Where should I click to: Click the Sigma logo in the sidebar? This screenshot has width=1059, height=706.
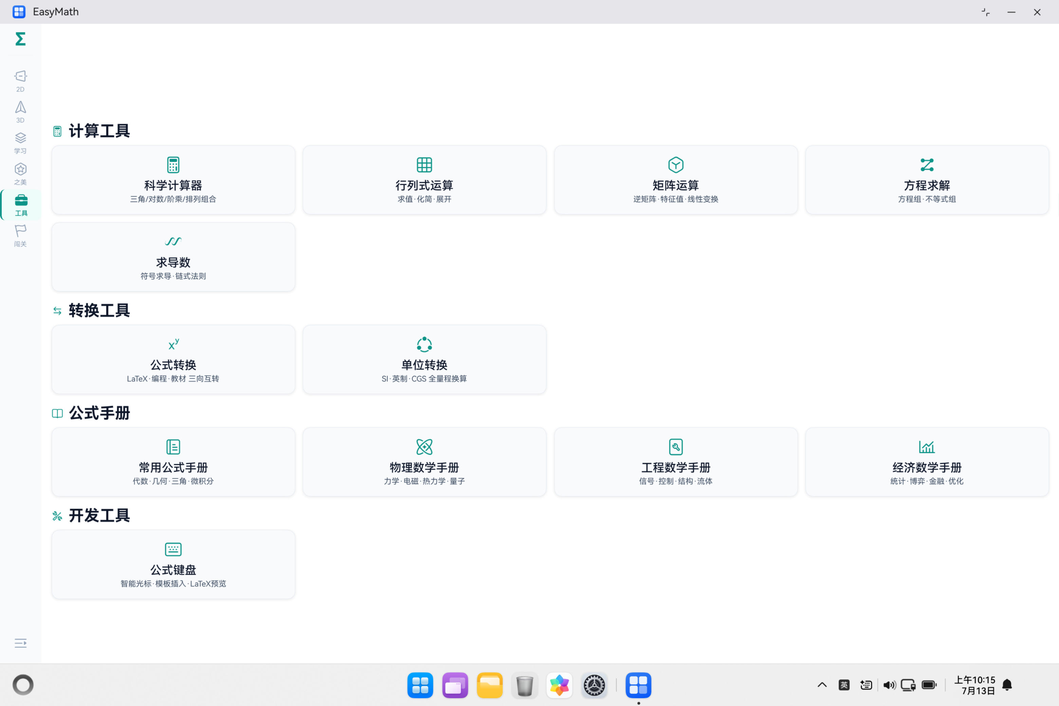20,39
